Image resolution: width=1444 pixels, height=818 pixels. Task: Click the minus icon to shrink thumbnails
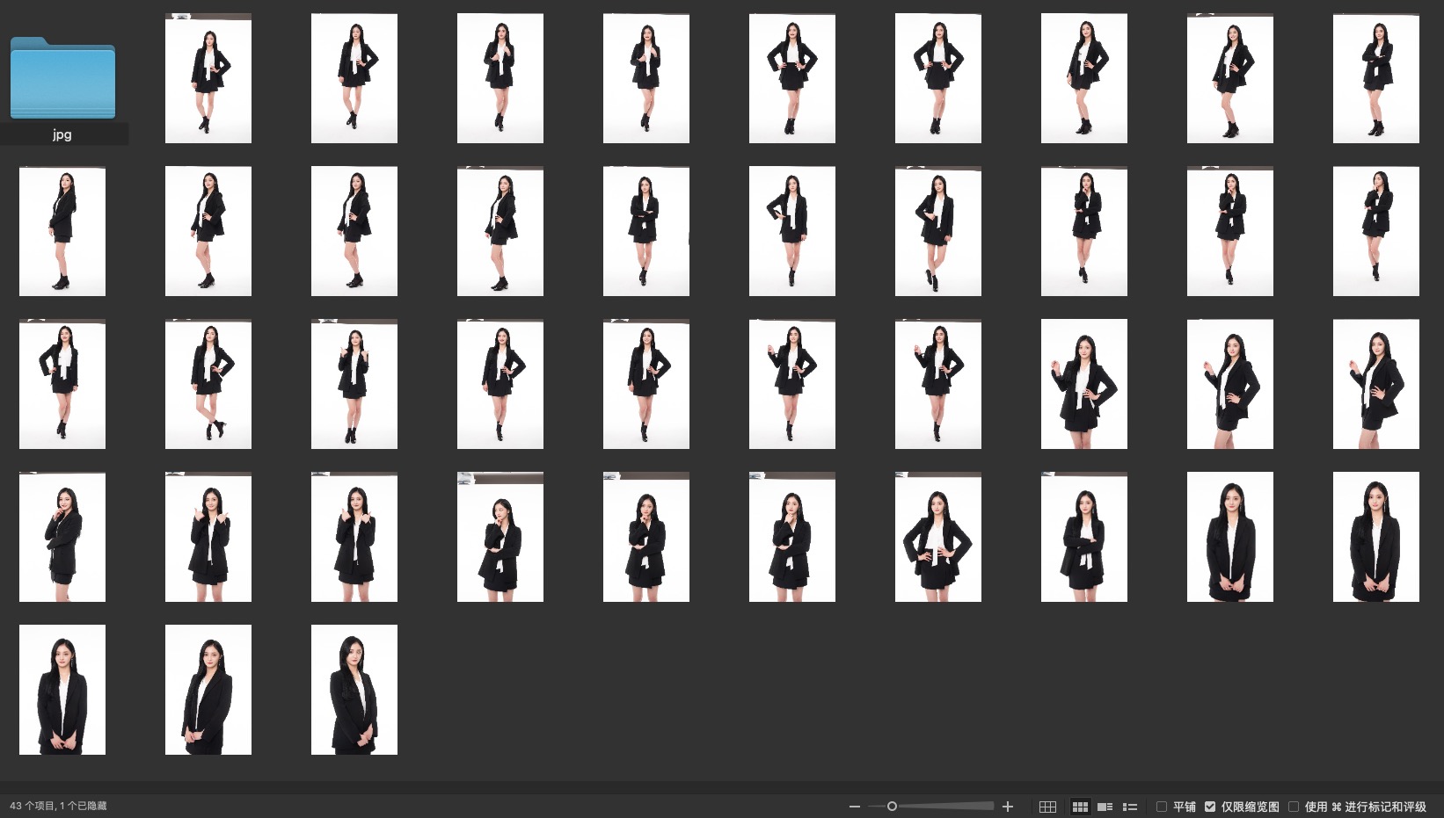pyautogui.click(x=854, y=807)
